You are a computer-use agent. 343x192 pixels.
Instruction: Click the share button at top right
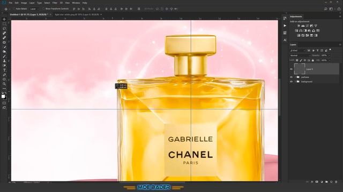[339, 9]
